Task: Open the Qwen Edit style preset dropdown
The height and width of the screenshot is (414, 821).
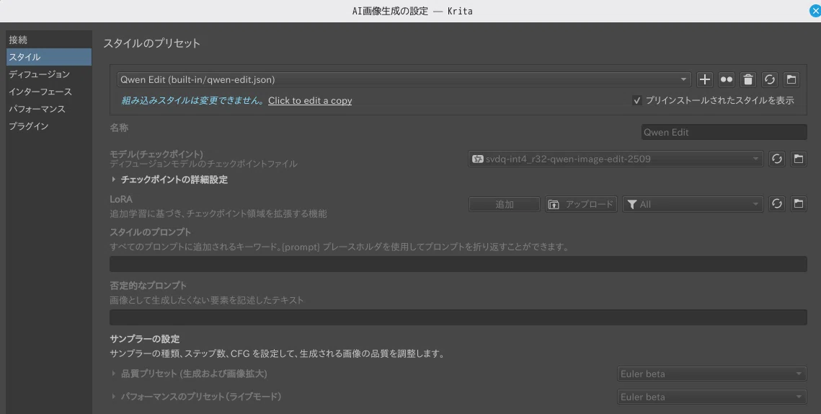Action: pos(404,79)
